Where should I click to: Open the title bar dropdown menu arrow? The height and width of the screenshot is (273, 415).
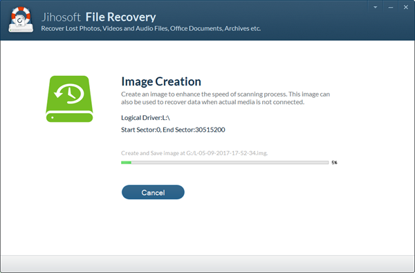[376, 8]
